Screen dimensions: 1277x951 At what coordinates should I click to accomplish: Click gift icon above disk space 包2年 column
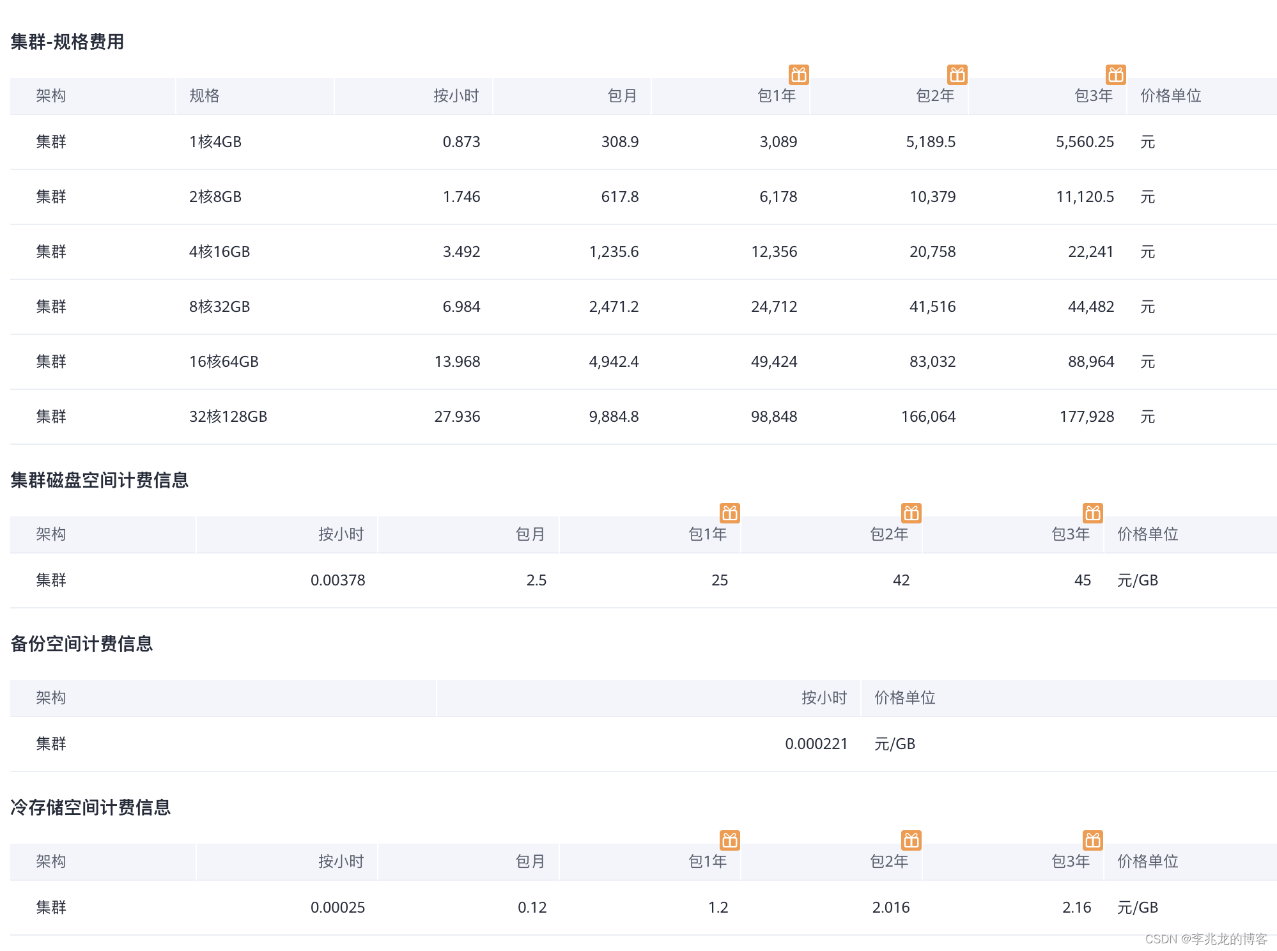pos(911,513)
